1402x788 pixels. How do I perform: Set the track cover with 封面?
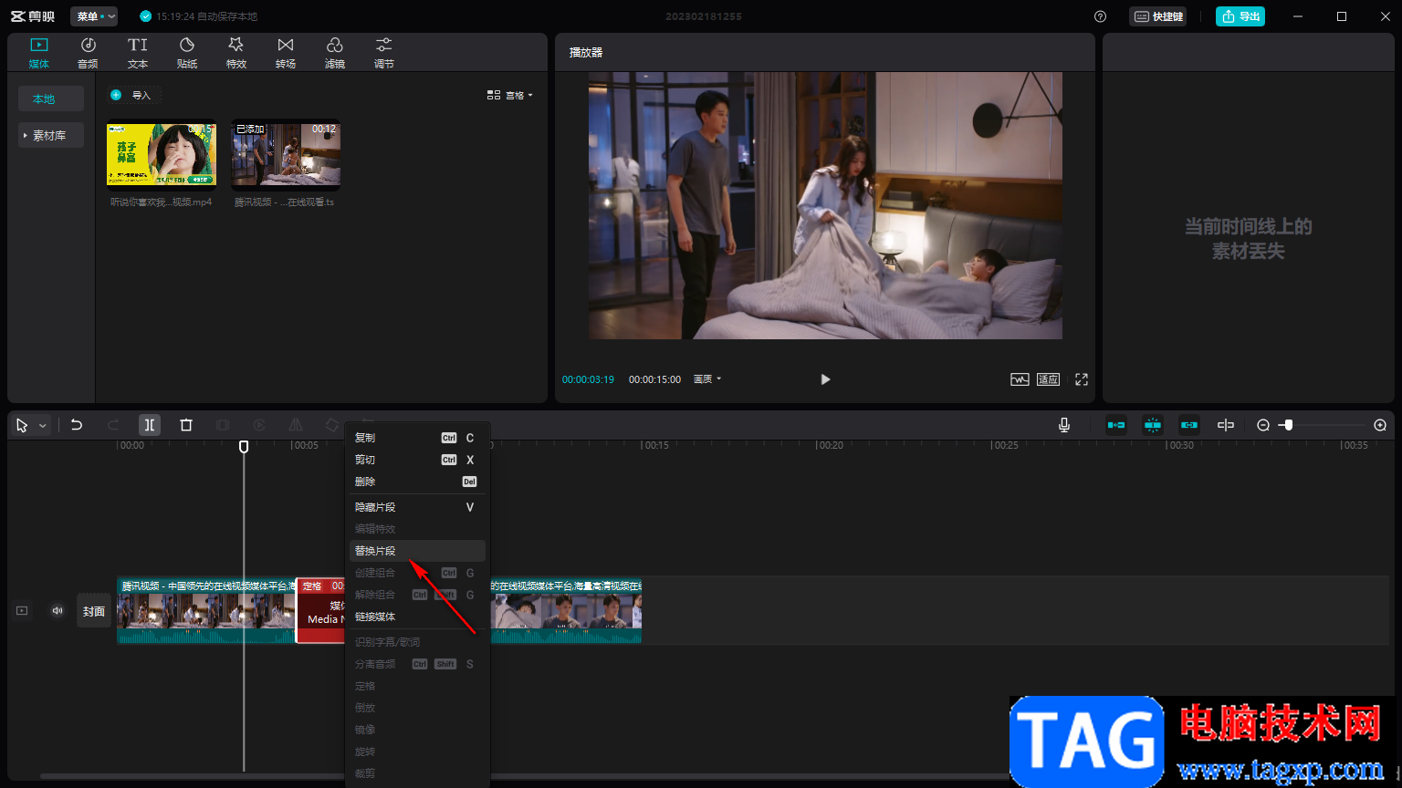click(94, 611)
